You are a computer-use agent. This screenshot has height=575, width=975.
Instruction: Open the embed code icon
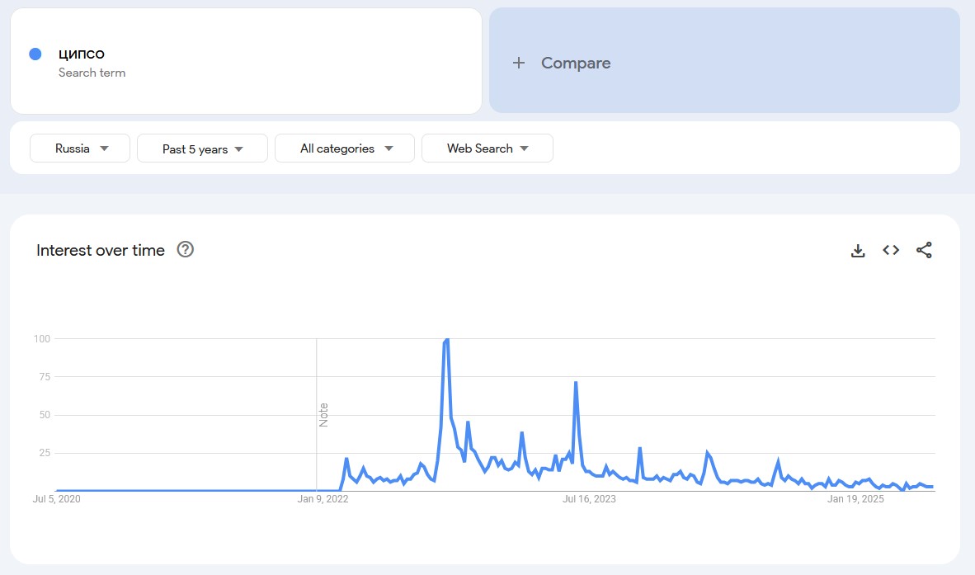pos(890,250)
